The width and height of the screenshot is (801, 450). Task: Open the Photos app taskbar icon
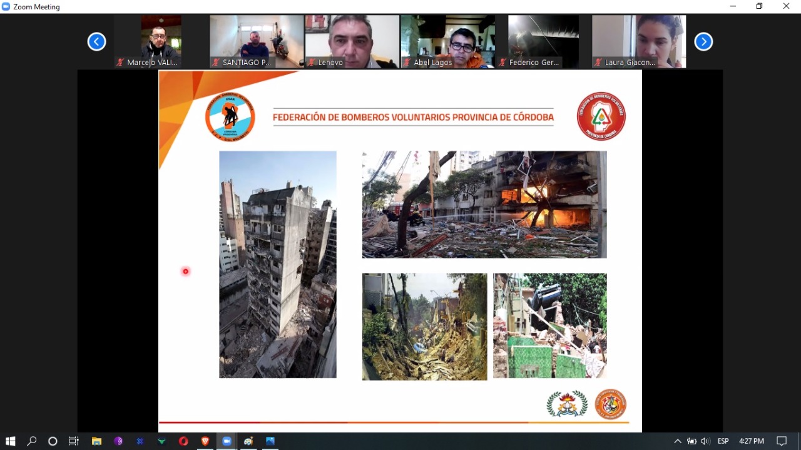[x=270, y=441]
